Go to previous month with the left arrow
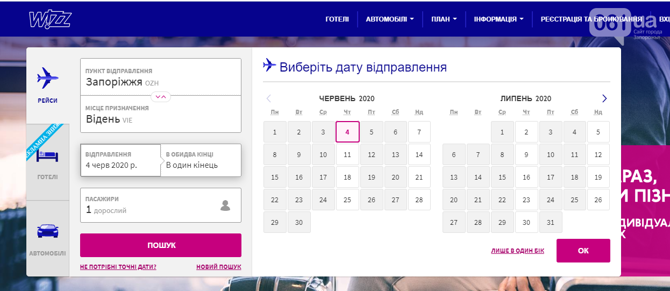This screenshot has width=670, height=291. click(269, 98)
